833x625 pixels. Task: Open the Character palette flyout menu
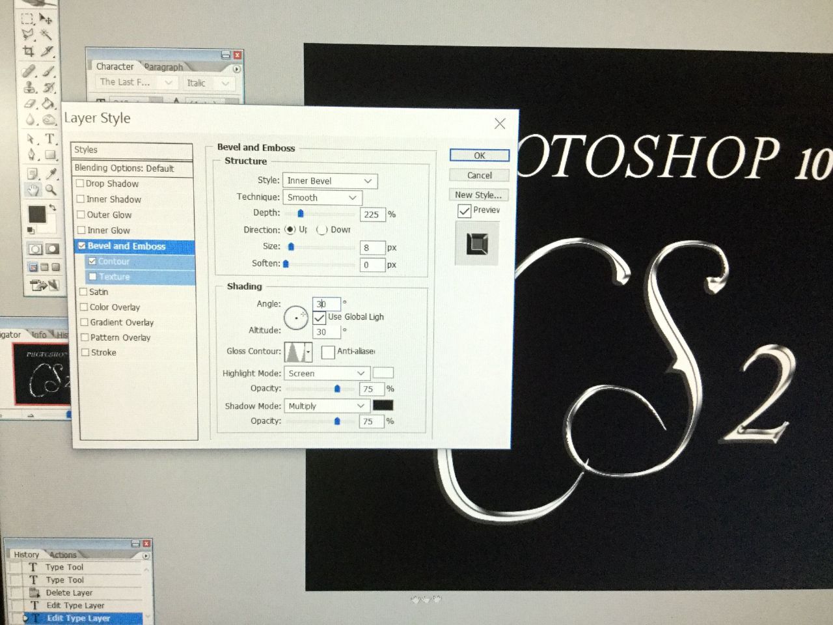point(237,68)
